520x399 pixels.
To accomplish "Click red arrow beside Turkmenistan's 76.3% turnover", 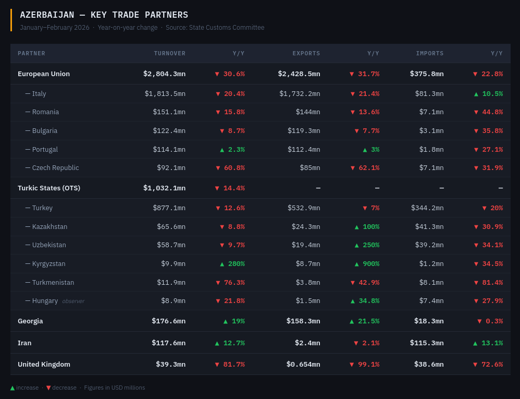I will [x=218, y=283].
